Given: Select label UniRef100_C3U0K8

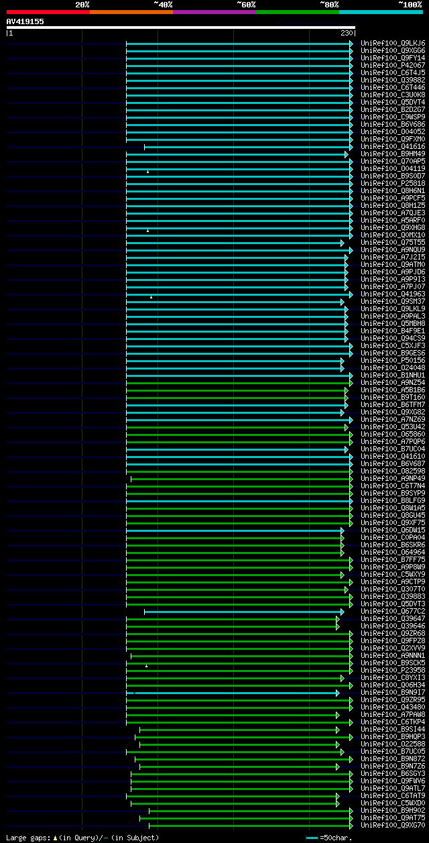Looking at the screenshot, I should (393, 95).
